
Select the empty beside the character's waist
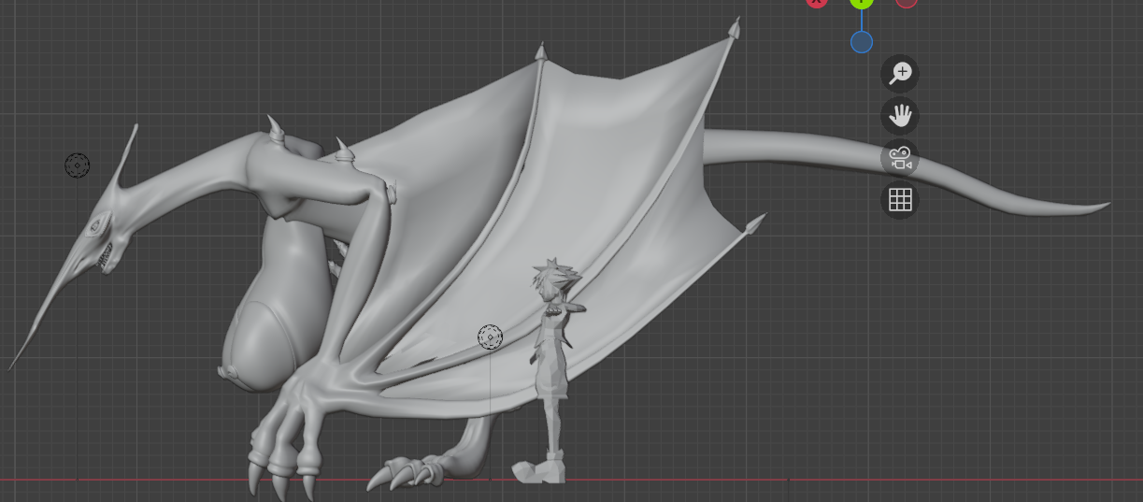[490, 337]
